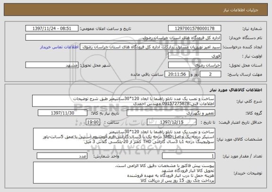Click the تاریخ و ساعت اعلان عمومی label

105,29
